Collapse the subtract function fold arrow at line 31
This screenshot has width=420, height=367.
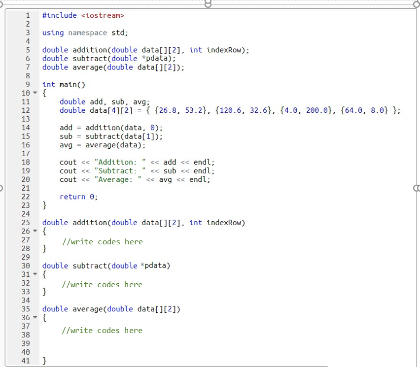35,274
